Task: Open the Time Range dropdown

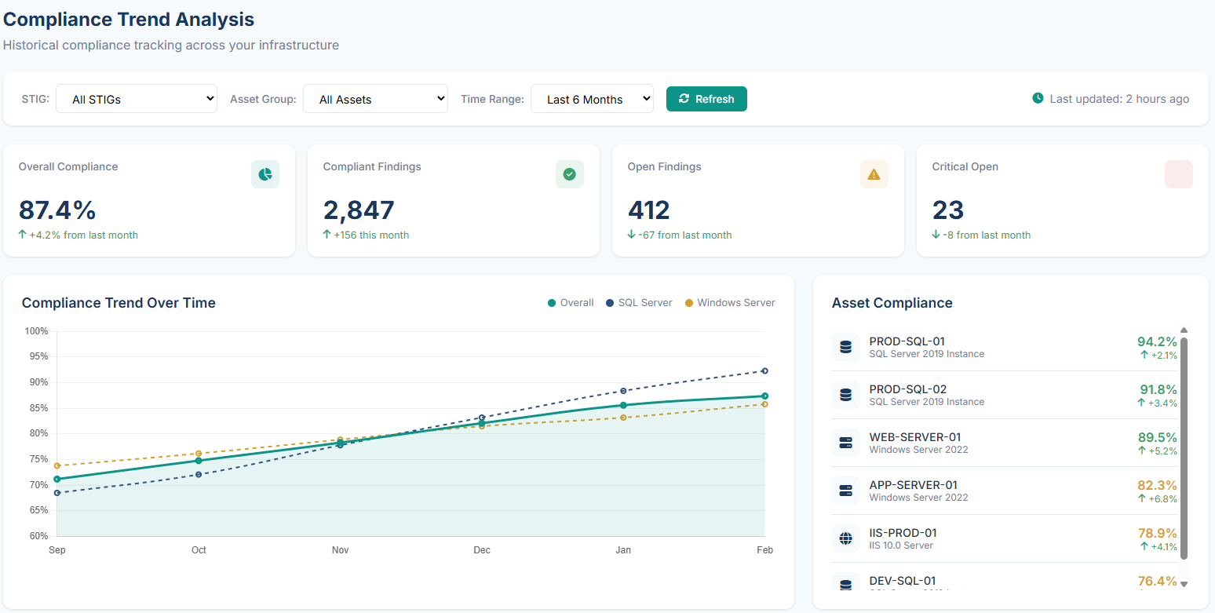Action: (x=592, y=99)
